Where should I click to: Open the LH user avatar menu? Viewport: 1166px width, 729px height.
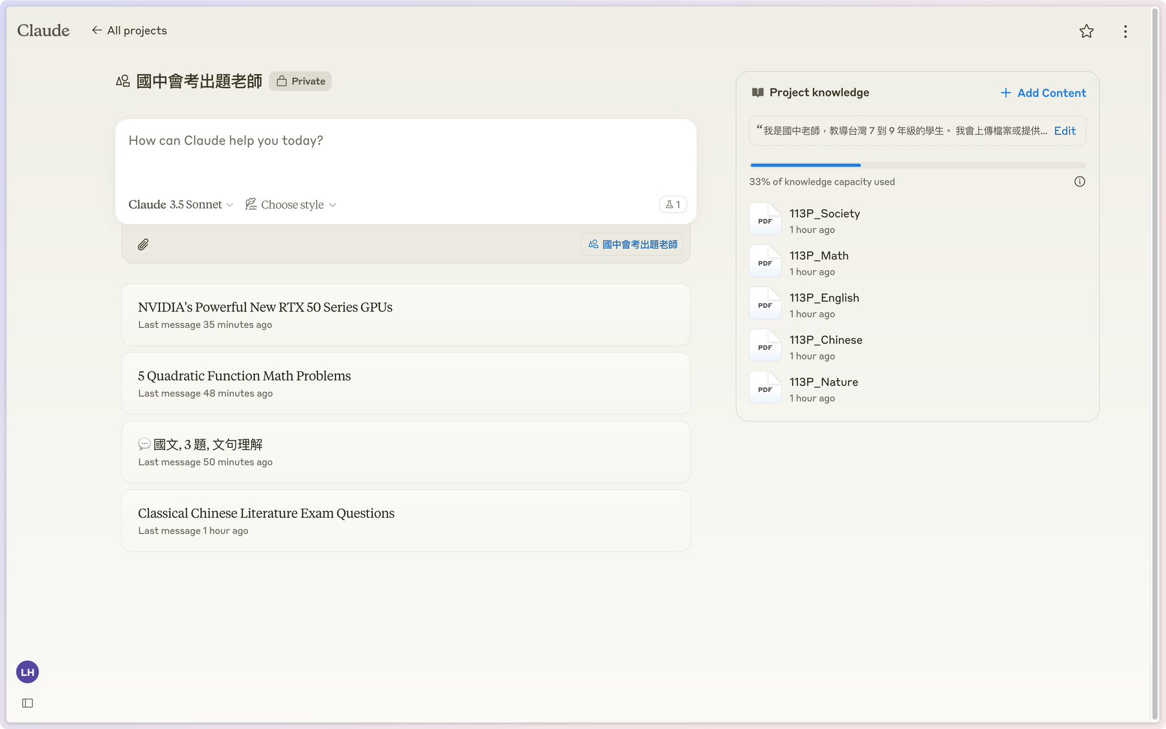coord(27,672)
